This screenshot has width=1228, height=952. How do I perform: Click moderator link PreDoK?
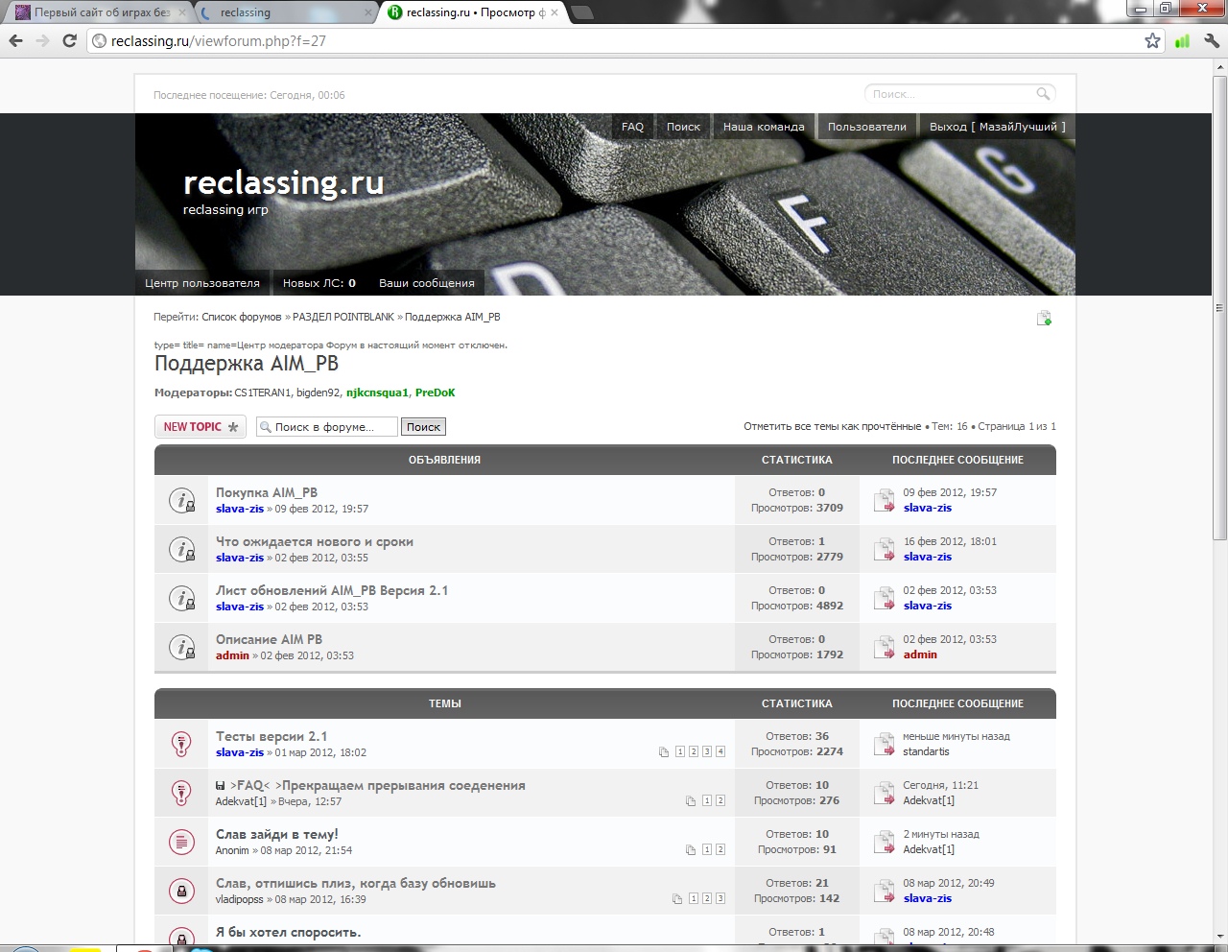(435, 393)
